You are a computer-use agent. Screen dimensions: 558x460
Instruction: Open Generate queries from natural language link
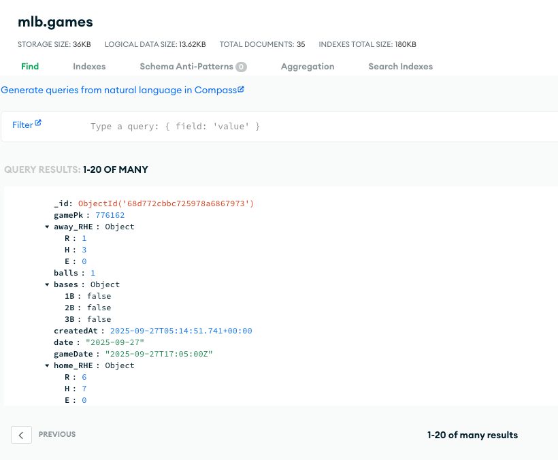point(119,90)
